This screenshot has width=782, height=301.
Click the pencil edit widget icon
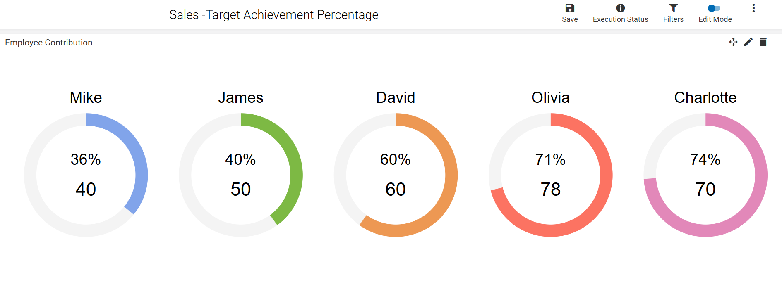748,42
